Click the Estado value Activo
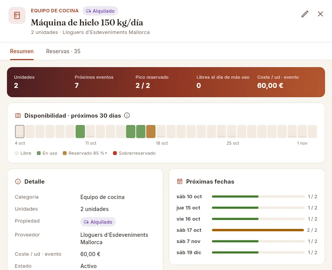332x270 pixels. 88,266
